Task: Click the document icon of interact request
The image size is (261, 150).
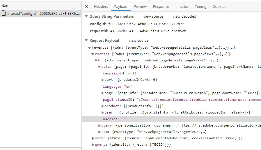Action: pos(4,13)
